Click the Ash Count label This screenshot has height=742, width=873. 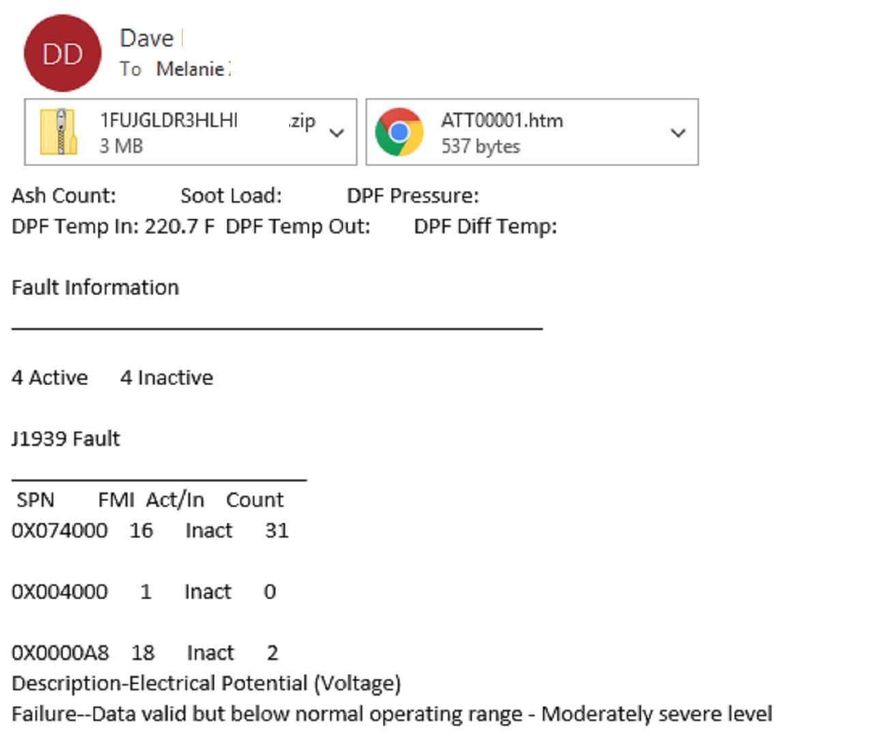point(63,196)
